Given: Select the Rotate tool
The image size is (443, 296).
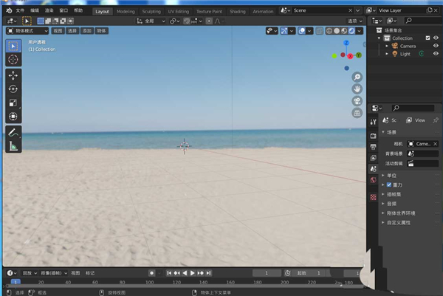Looking at the screenshot, I should [x=13, y=89].
